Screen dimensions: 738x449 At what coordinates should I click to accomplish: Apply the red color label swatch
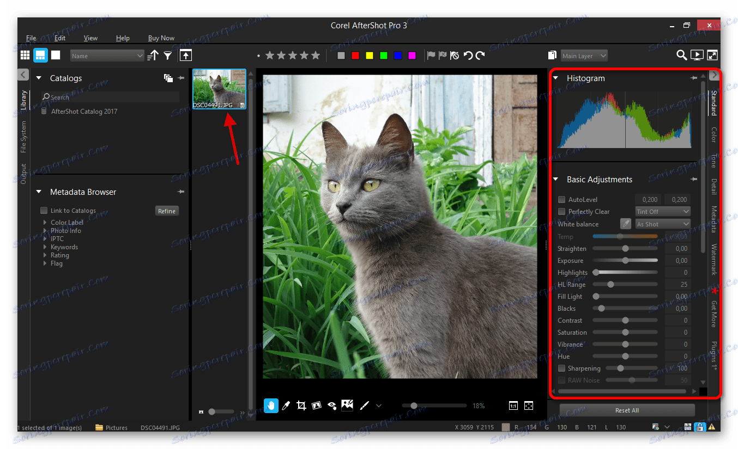coord(355,56)
